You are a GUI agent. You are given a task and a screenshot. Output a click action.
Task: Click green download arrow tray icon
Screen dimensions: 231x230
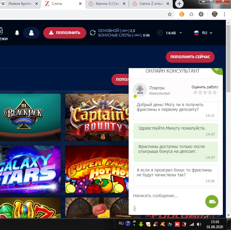[x=141, y=224]
